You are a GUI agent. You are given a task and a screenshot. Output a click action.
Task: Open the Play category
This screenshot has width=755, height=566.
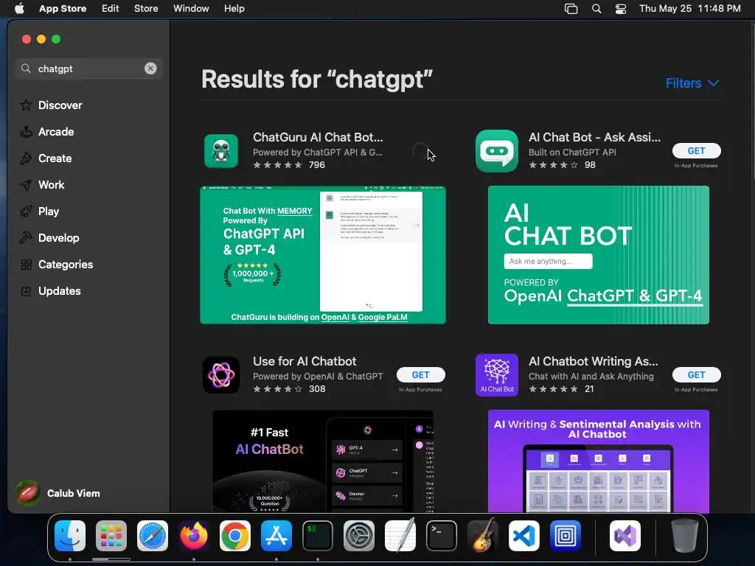pyautogui.click(x=39, y=211)
